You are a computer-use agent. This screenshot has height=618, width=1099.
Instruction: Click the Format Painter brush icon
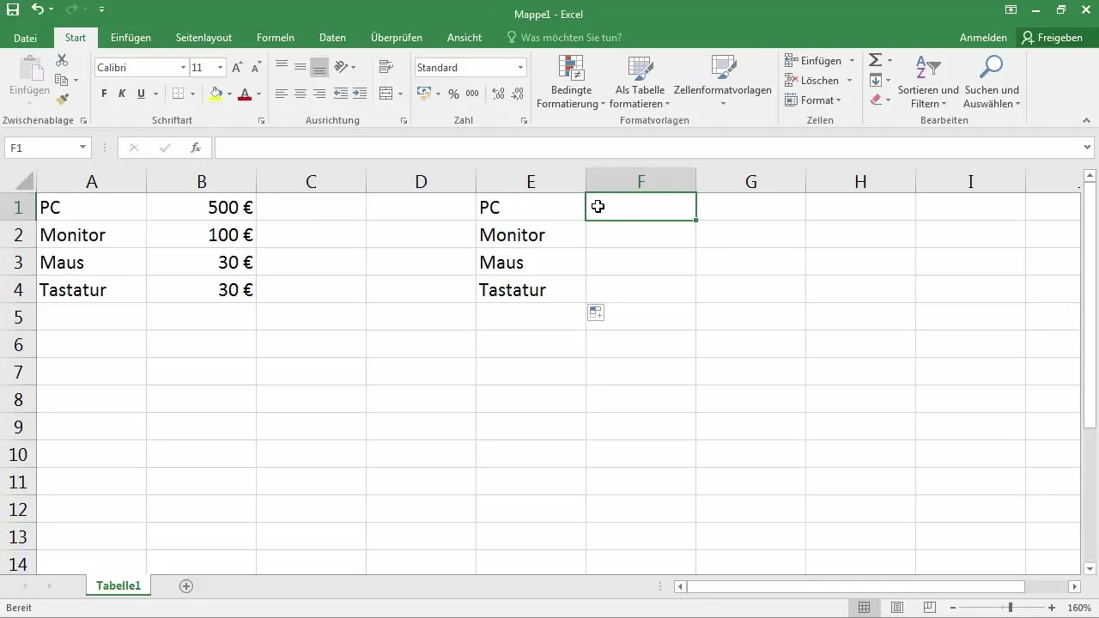click(62, 100)
